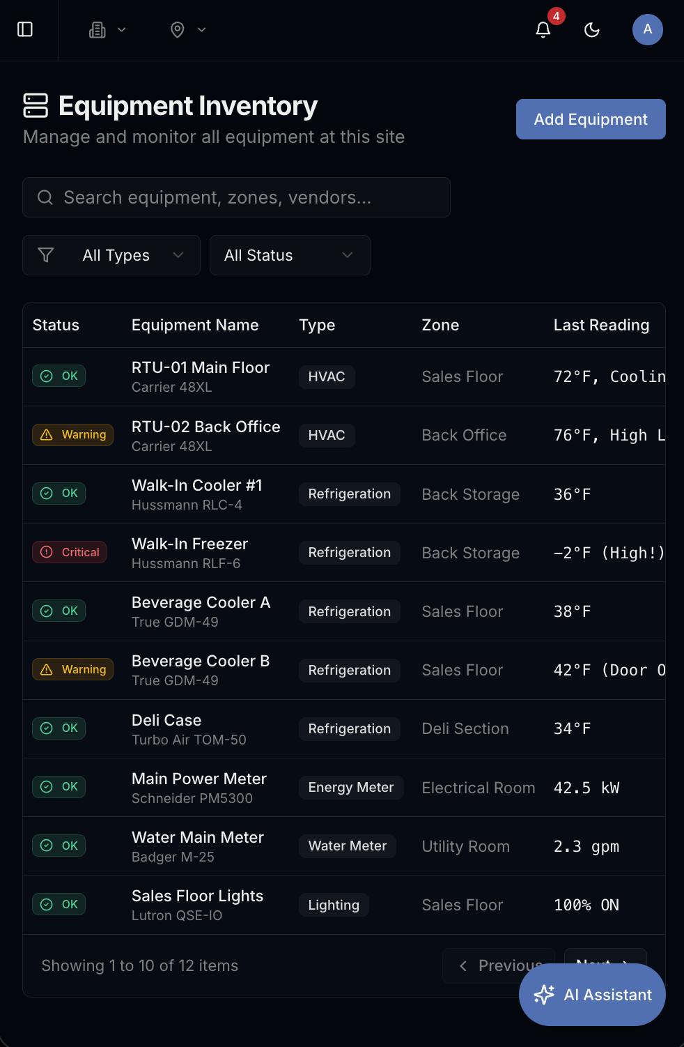Open the All Types dropdown
This screenshot has height=1047, width=684.
[111, 255]
